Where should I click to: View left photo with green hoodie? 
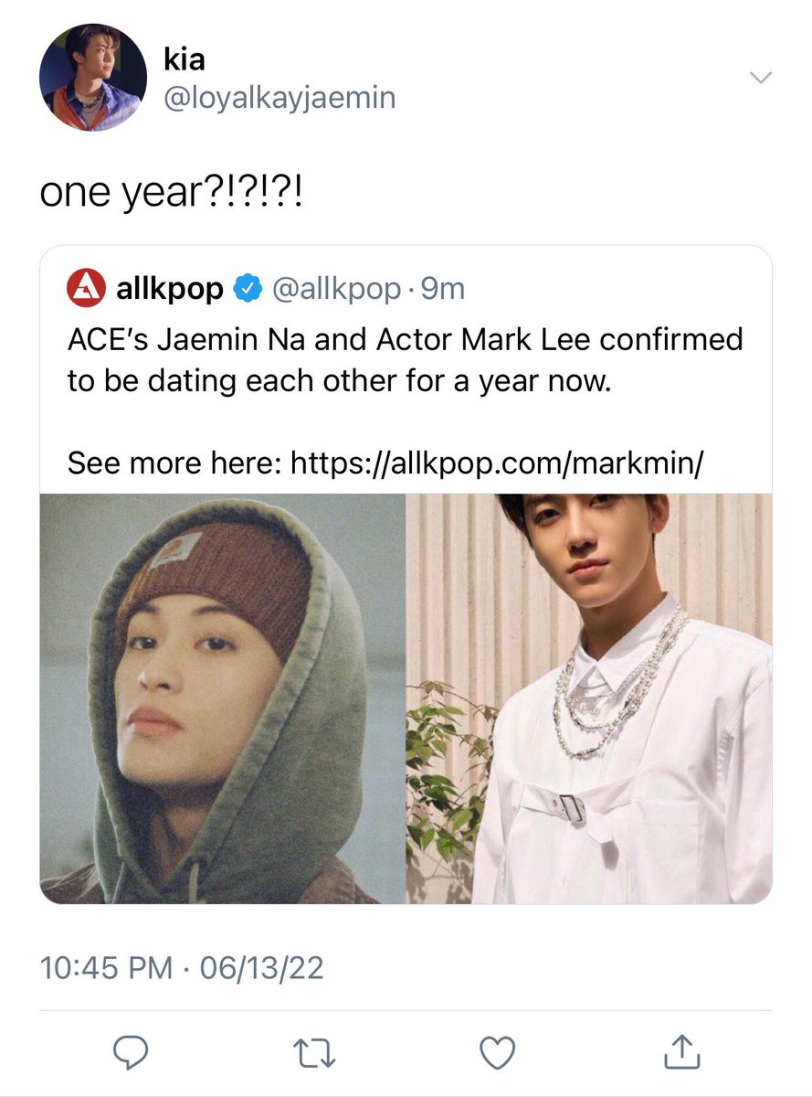[x=223, y=699]
